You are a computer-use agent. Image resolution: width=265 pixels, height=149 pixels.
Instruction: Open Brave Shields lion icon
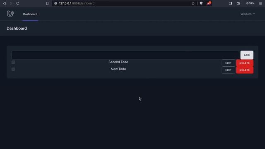[x=201, y=3]
